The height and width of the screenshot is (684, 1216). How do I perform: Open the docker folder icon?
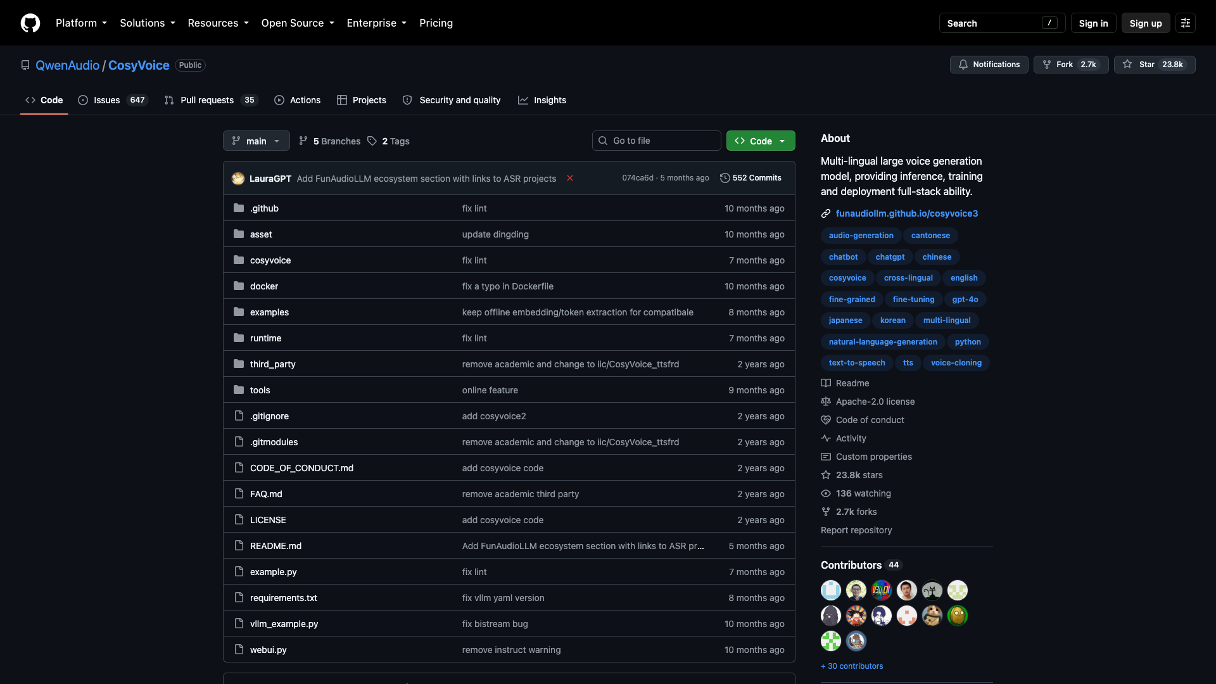click(x=239, y=286)
